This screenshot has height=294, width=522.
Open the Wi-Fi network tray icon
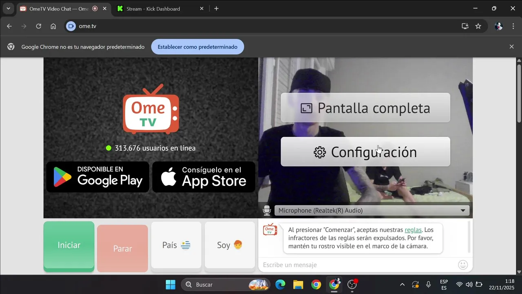point(459,285)
